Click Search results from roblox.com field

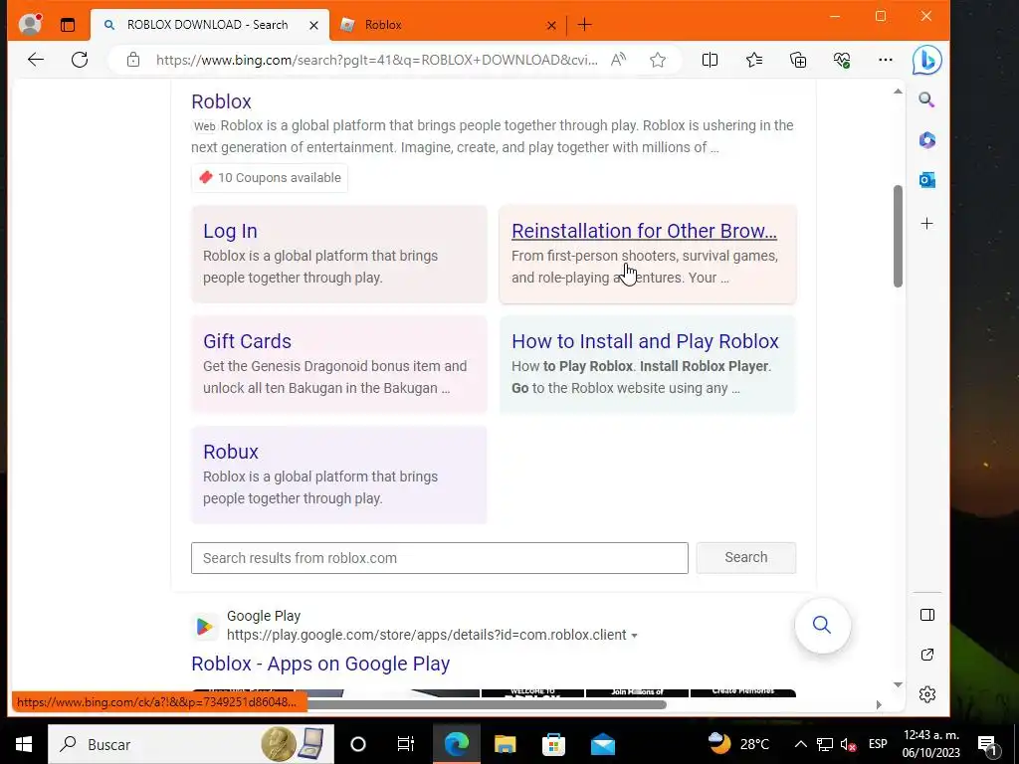tap(439, 558)
